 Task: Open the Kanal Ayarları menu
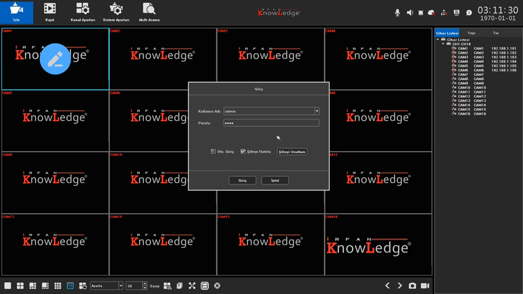tap(83, 12)
